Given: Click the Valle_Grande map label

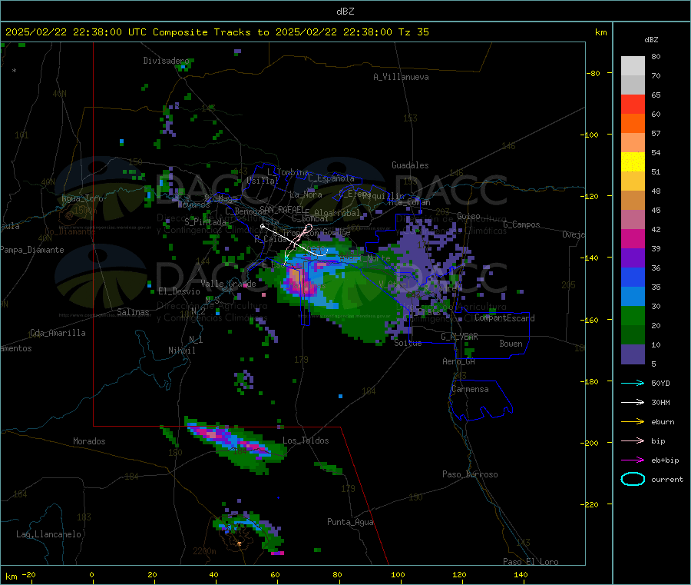Looking at the screenshot, I should pos(228,284).
